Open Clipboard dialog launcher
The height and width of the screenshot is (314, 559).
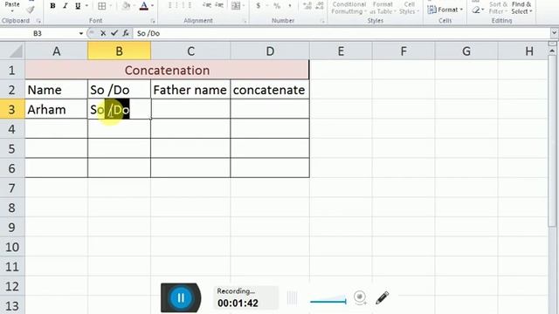coord(38,21)
